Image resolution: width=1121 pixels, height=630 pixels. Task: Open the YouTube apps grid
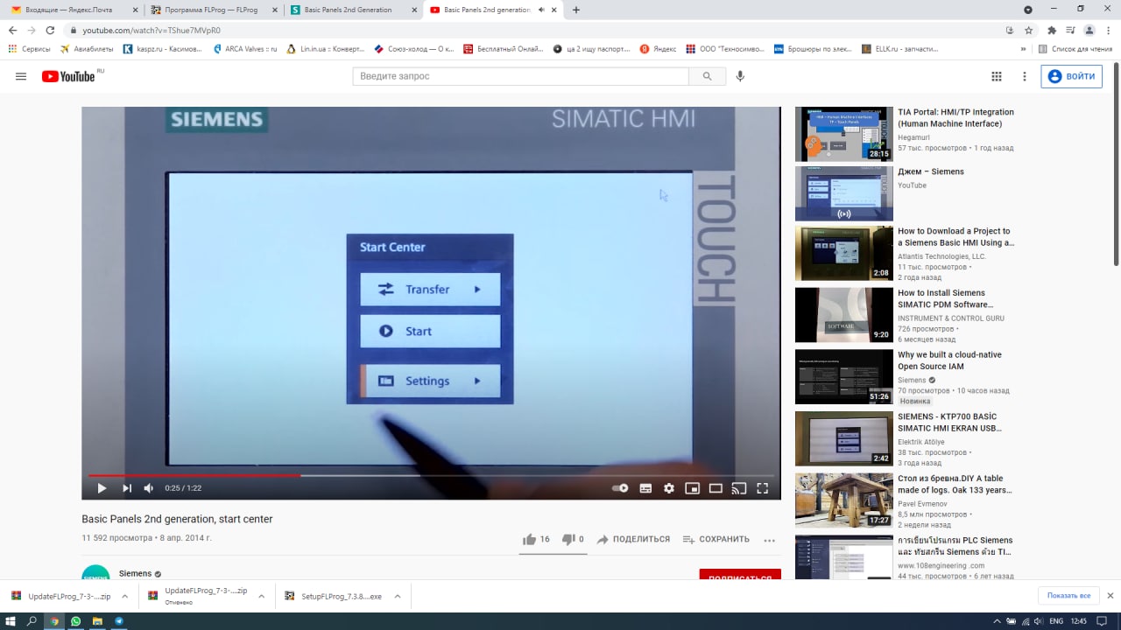click(x=996, y=76)
